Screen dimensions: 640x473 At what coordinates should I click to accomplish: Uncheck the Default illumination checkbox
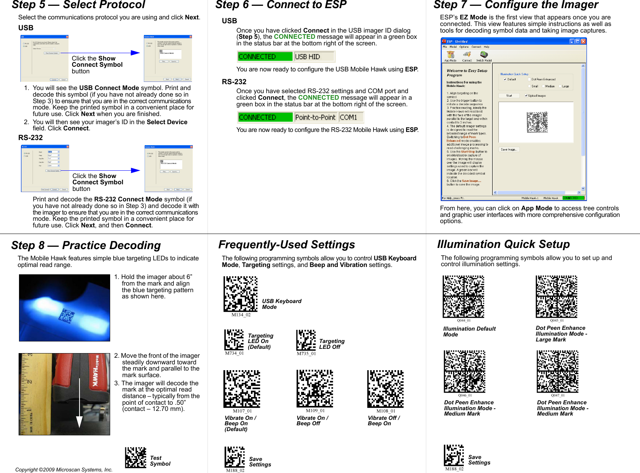tap(505, 80)
